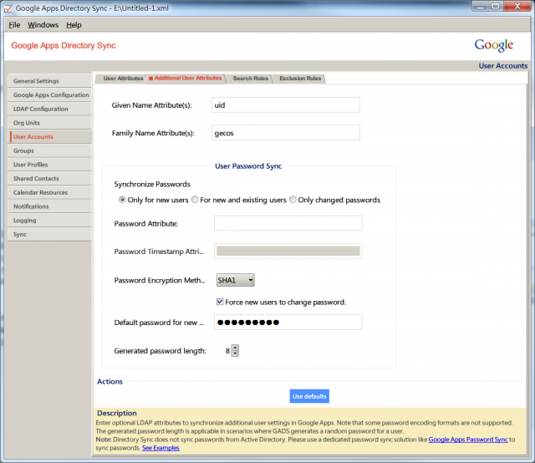Screen dimensions: 535x463
Task: Click the Family Name Attribute(s) field
Action: click(x=286, y=133)
